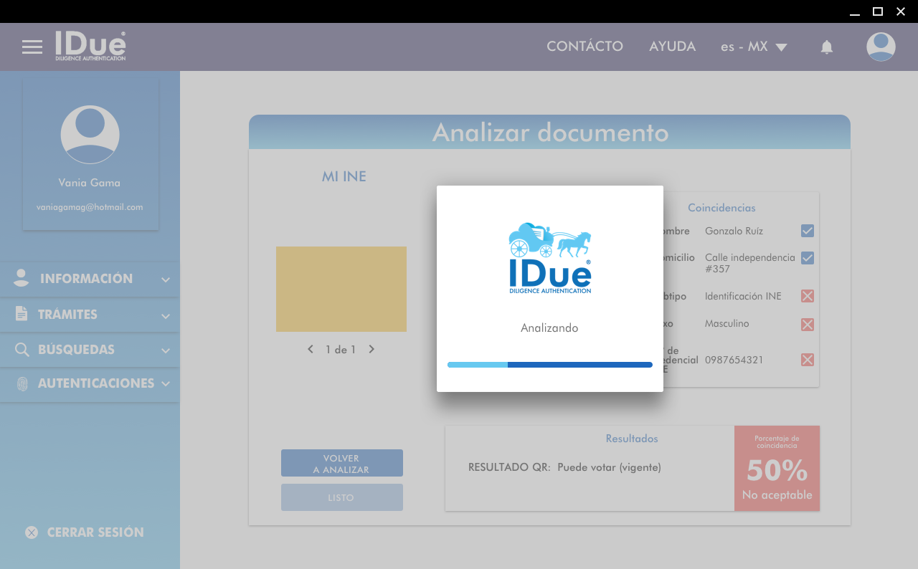
Task: Toggle the Calle independencia address checkbox
Action: click(808, 258)
